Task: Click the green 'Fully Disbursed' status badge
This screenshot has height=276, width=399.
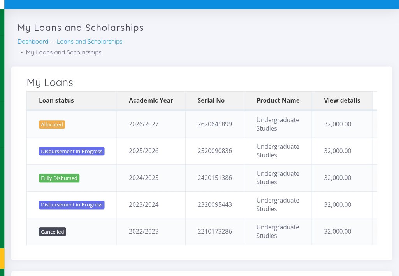Action: (59, 178)
